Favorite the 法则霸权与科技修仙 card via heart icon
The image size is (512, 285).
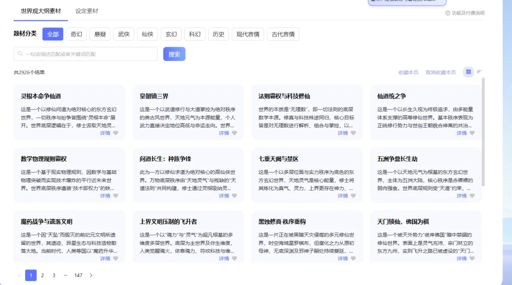(x=353, y=133)
